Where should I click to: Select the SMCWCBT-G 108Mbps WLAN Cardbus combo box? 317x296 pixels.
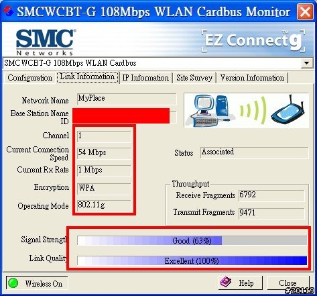pos(157,63)
